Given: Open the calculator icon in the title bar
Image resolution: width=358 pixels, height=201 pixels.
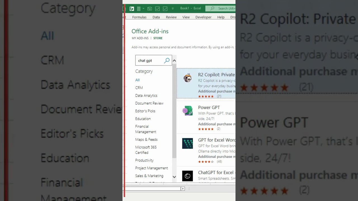Looking at the screenshot, I should click(139, 9).
